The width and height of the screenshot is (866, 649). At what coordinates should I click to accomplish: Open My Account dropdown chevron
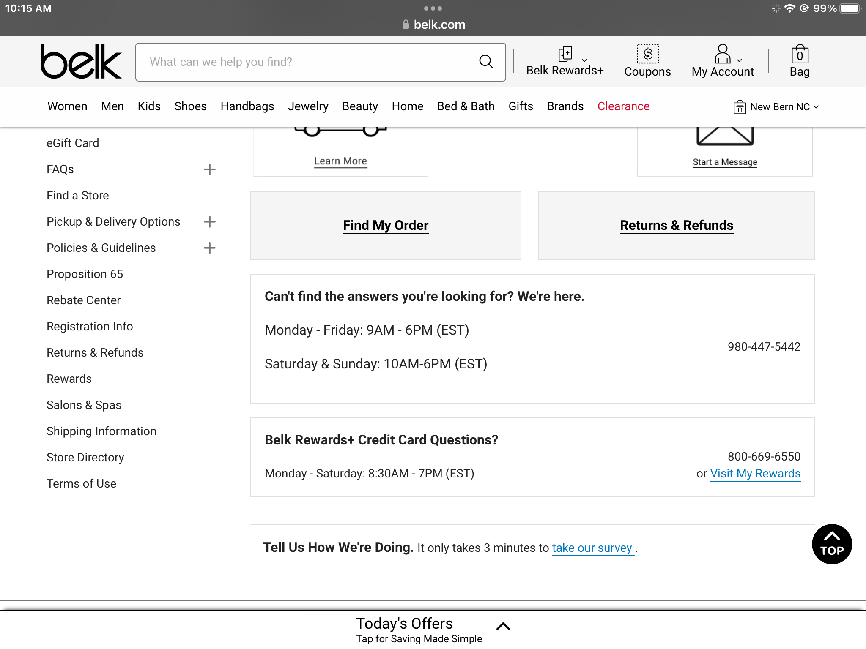[x=739, y=60]
